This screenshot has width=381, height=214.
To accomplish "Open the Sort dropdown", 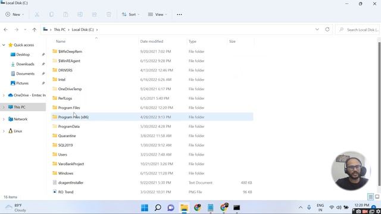I will (x=131, y=14).
